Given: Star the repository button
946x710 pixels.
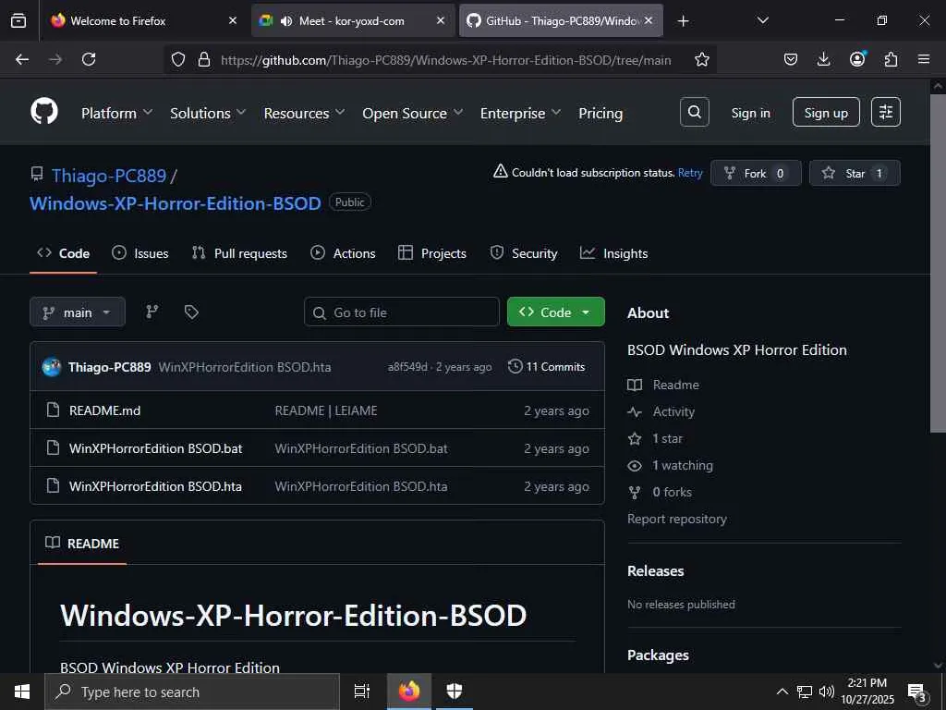Looking at the screenshot, I should pos(855,173).
